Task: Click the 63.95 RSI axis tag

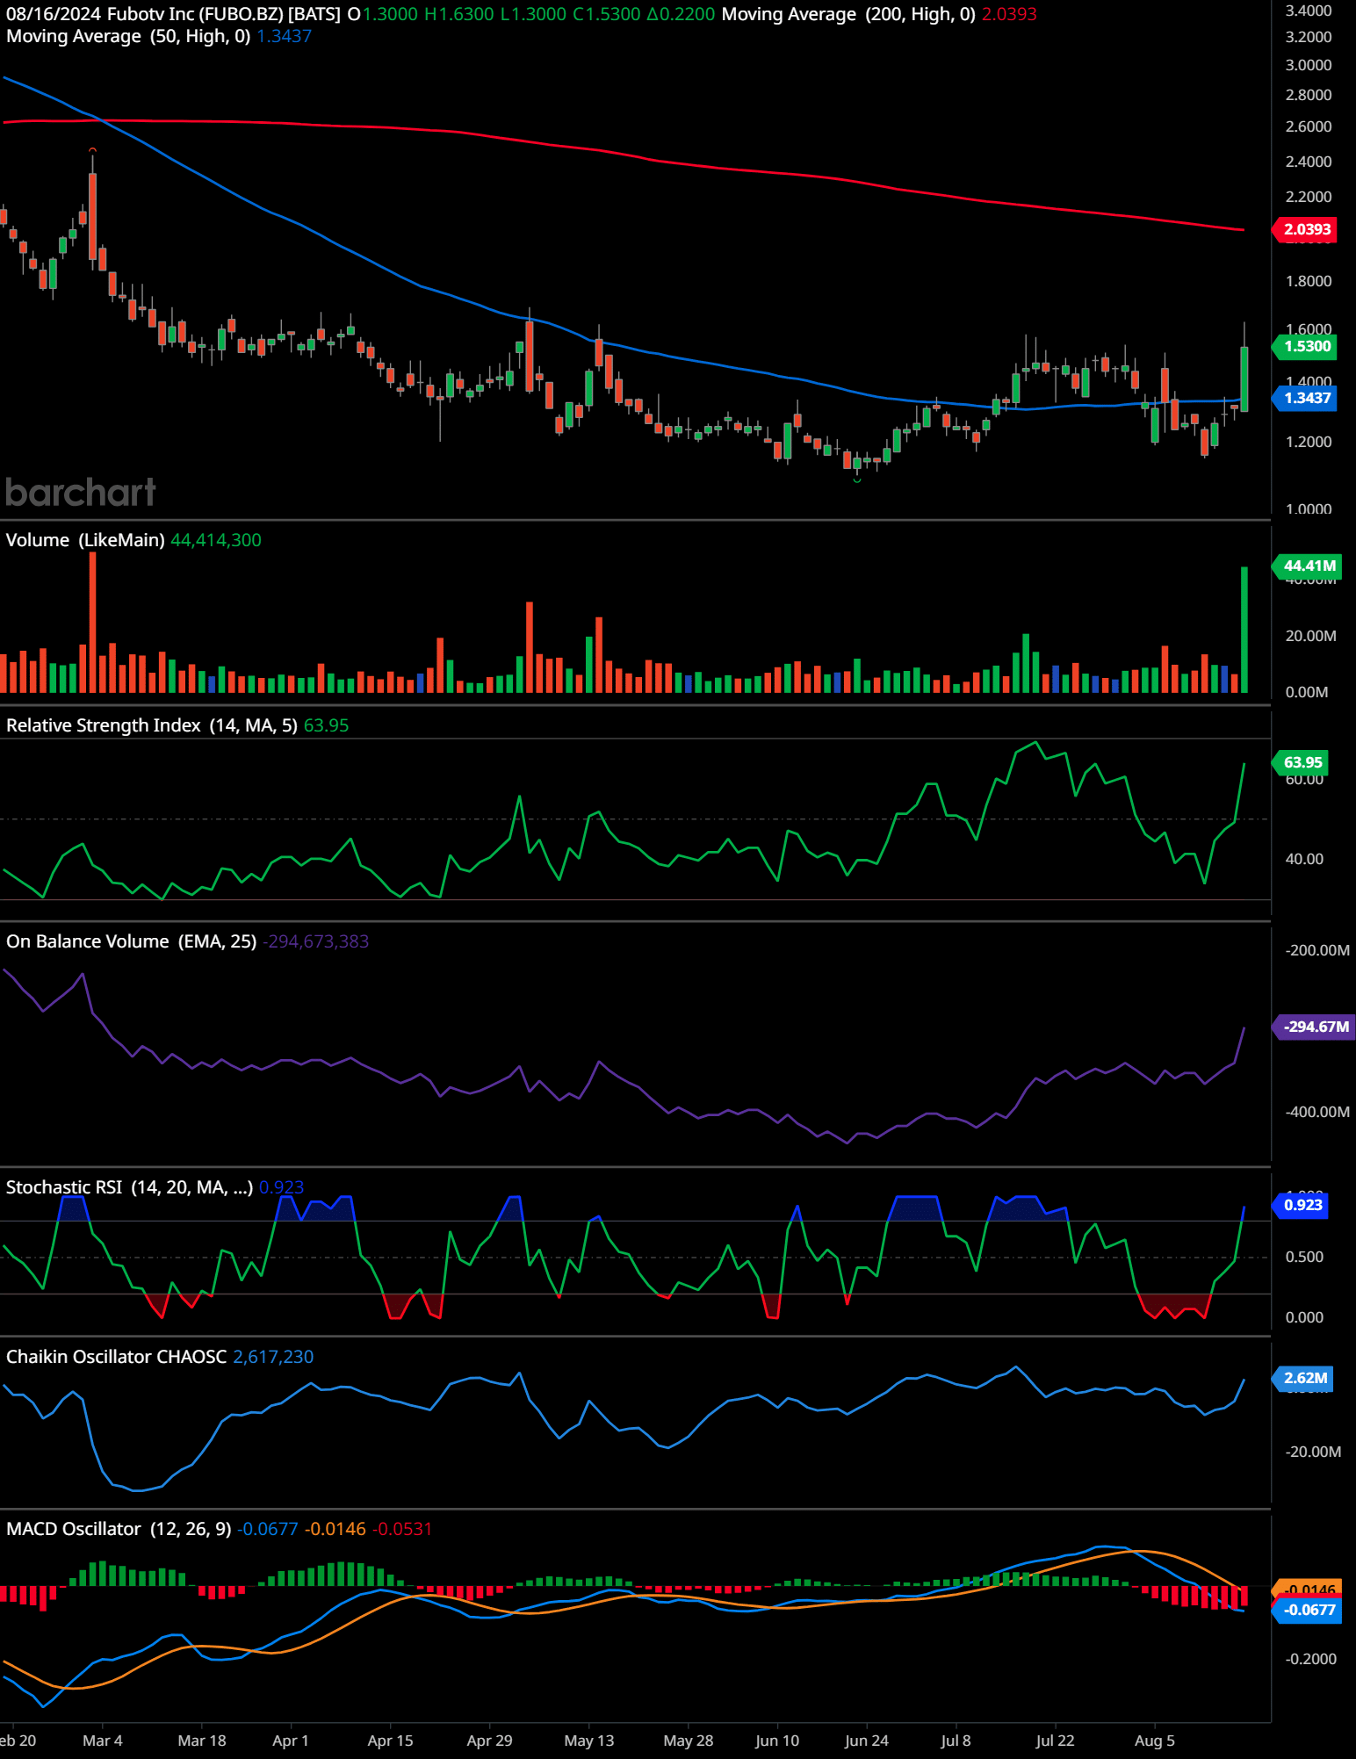Action: 1301,762
